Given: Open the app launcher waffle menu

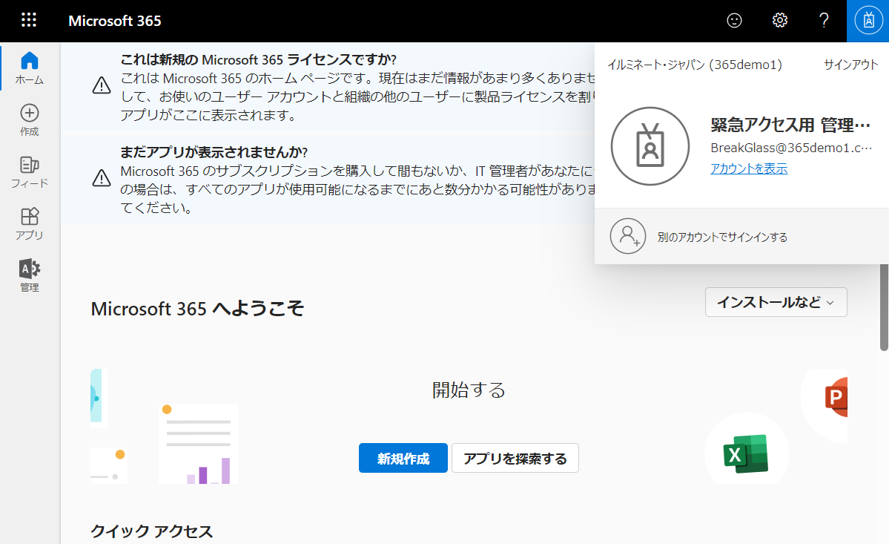Looking at the screenshot, I should click(x=29, y=21).
